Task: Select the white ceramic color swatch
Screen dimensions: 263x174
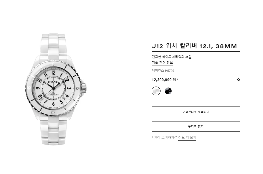Action: pyautogui.click(x=156, y=91)
